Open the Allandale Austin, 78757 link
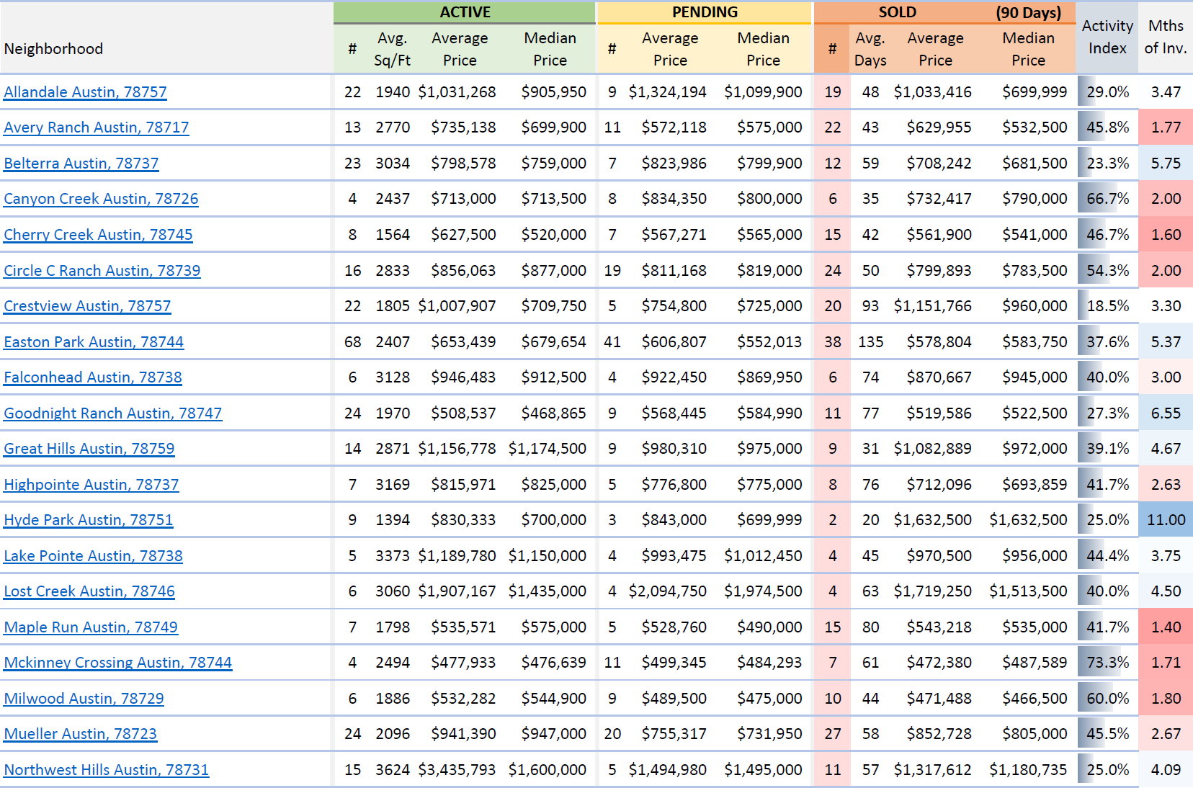Screen dimensions: 1193x788 click(85, 92)
